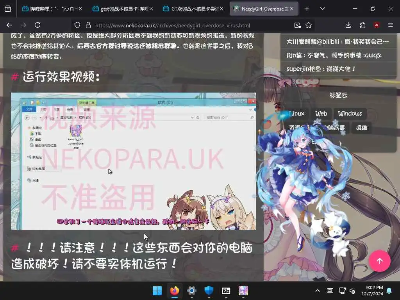The width and height of the screenshot is (400, 300).
Task: Open the 大川爱麒麟@bilibili recent comment
Action: tap(338, 41)
